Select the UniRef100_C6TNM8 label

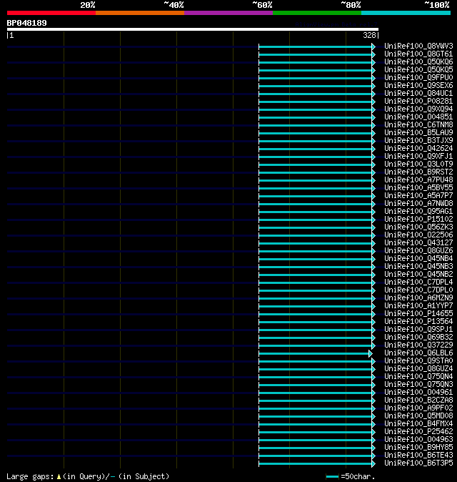(418, 125)
